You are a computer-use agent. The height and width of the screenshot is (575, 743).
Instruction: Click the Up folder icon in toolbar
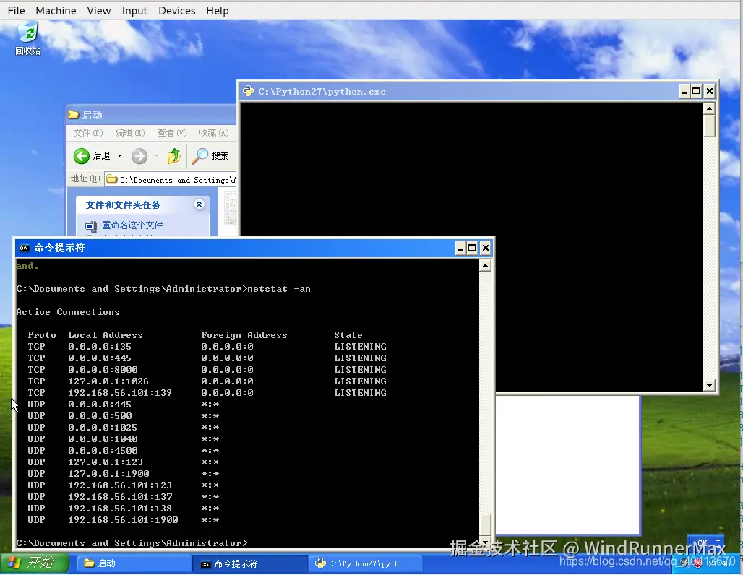[x=174, y=156]
